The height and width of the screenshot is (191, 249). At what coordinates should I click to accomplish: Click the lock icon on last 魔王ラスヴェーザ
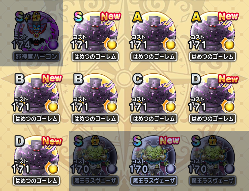point(212,140)
